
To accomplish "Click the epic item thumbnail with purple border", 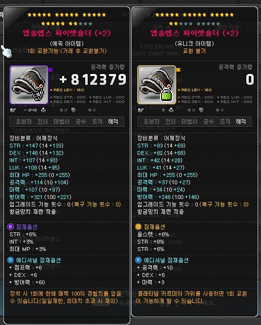I will click(x=29, y=85).
